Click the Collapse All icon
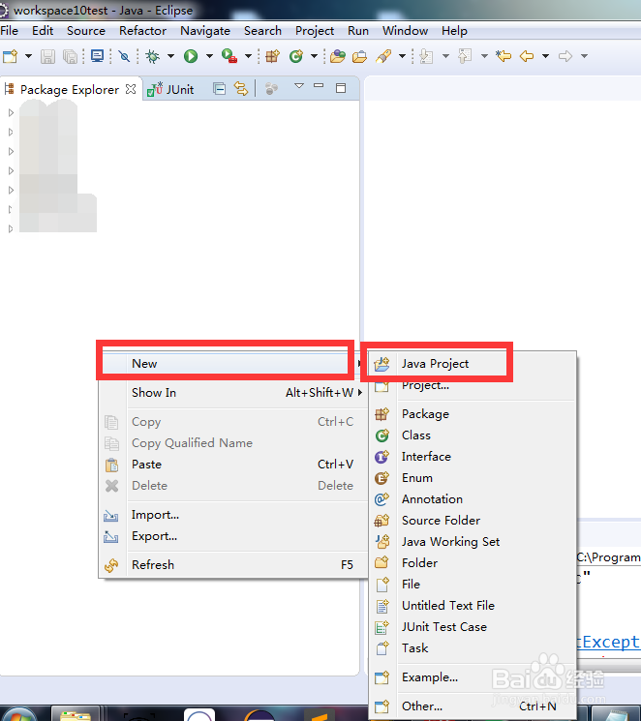The image size is (641, 721). click(x=219, y=88)
